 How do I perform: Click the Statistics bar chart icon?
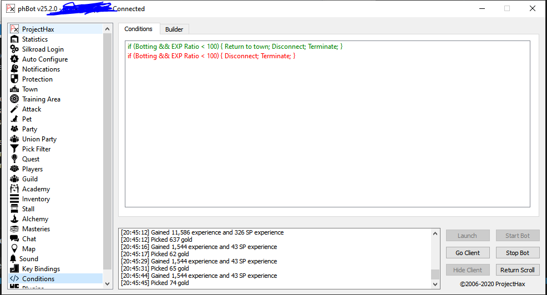(x=14, y=39)
